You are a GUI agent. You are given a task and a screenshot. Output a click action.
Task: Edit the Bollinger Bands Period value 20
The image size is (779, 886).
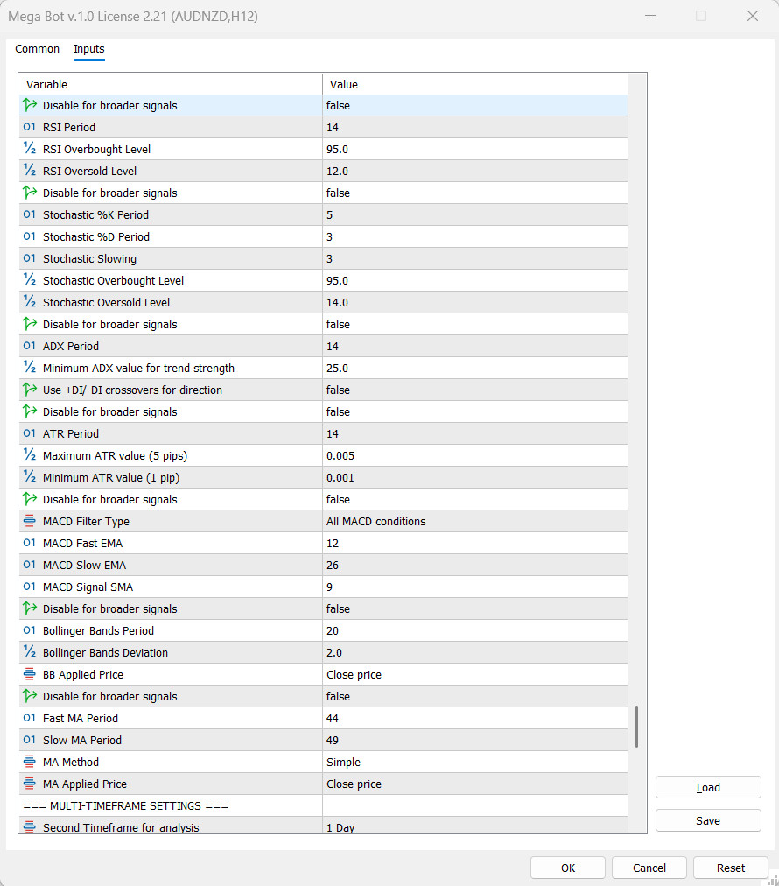point(475,630)
